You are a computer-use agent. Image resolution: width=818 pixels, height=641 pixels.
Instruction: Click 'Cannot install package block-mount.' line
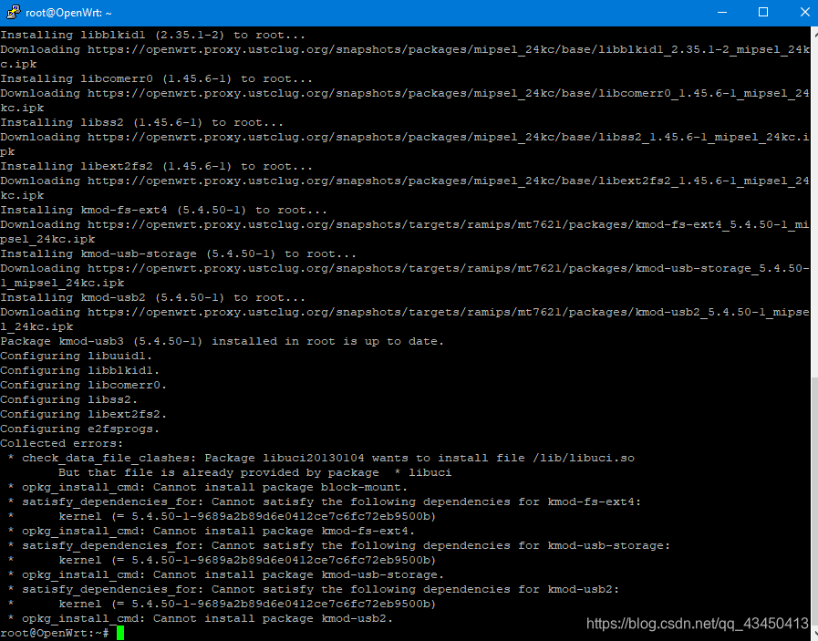click(208, 487)
